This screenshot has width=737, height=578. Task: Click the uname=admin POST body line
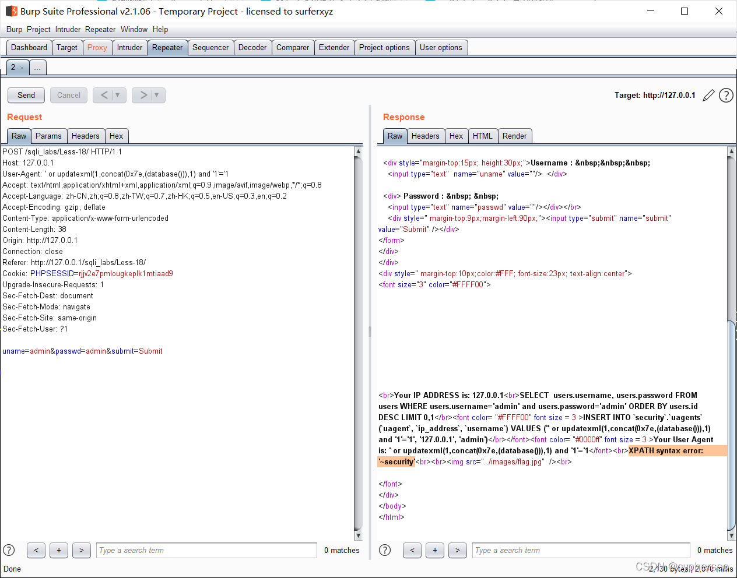tap(82, 351)
